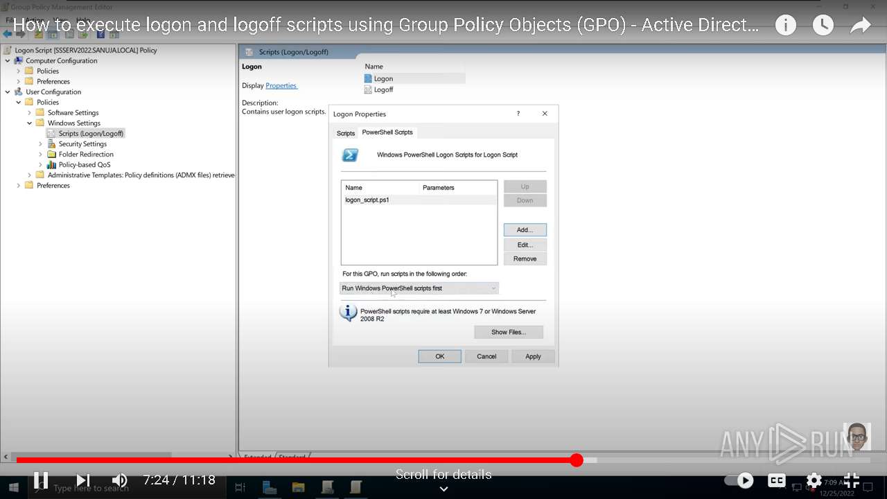Click the Parameters column header
The height and width of the screenshot is (499, 887).
tap(439, 187)
